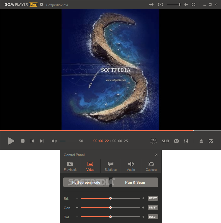Toggle the control panel equalizer icon
The width and height of the screenshot is (221, 223).
pyautogui.click(x=186, y=141)
